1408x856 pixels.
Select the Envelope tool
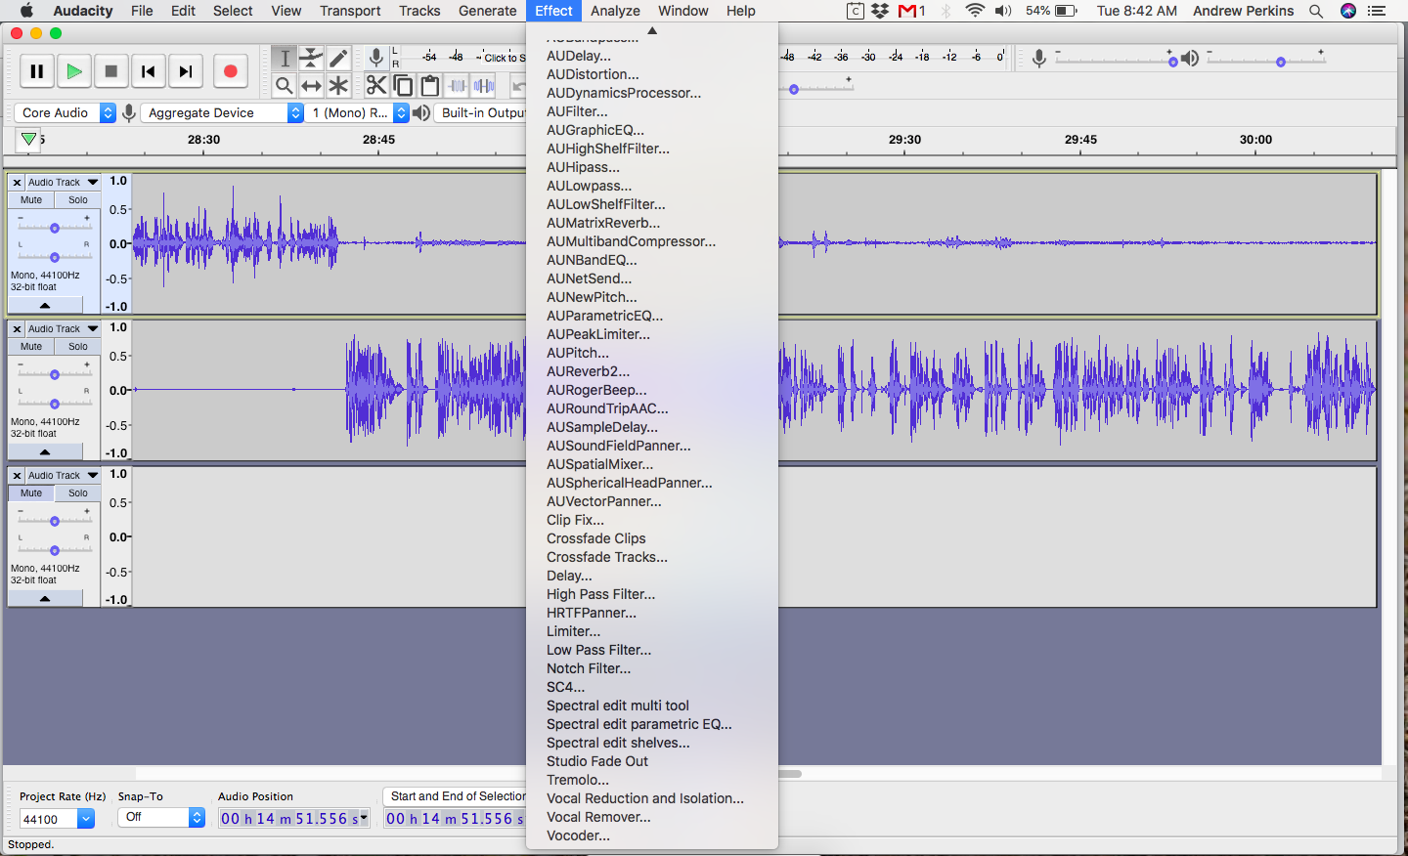[310, 58]
